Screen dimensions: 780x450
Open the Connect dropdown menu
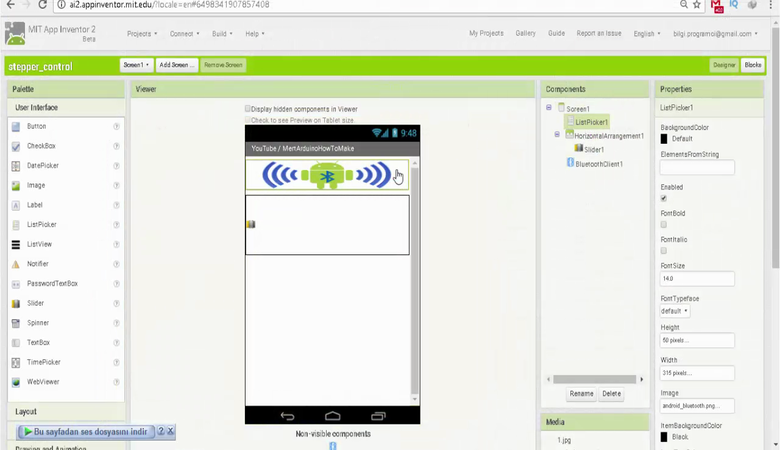point(185,34)
